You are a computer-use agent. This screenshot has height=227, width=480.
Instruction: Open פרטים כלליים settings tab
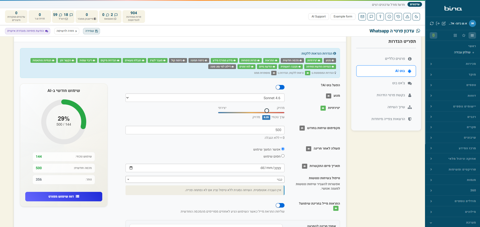(x=386, y=59)
